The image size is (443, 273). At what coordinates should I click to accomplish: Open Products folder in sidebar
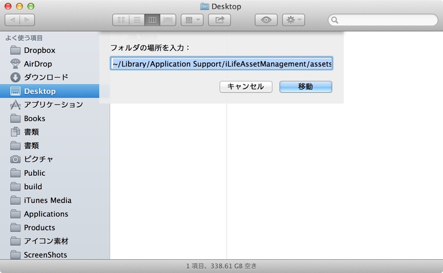(55, 227)
